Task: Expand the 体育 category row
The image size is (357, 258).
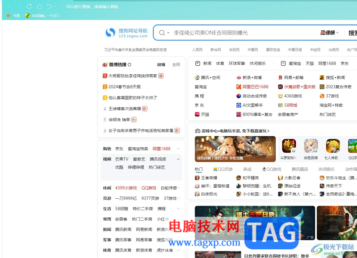Action: tap(178, 250)
